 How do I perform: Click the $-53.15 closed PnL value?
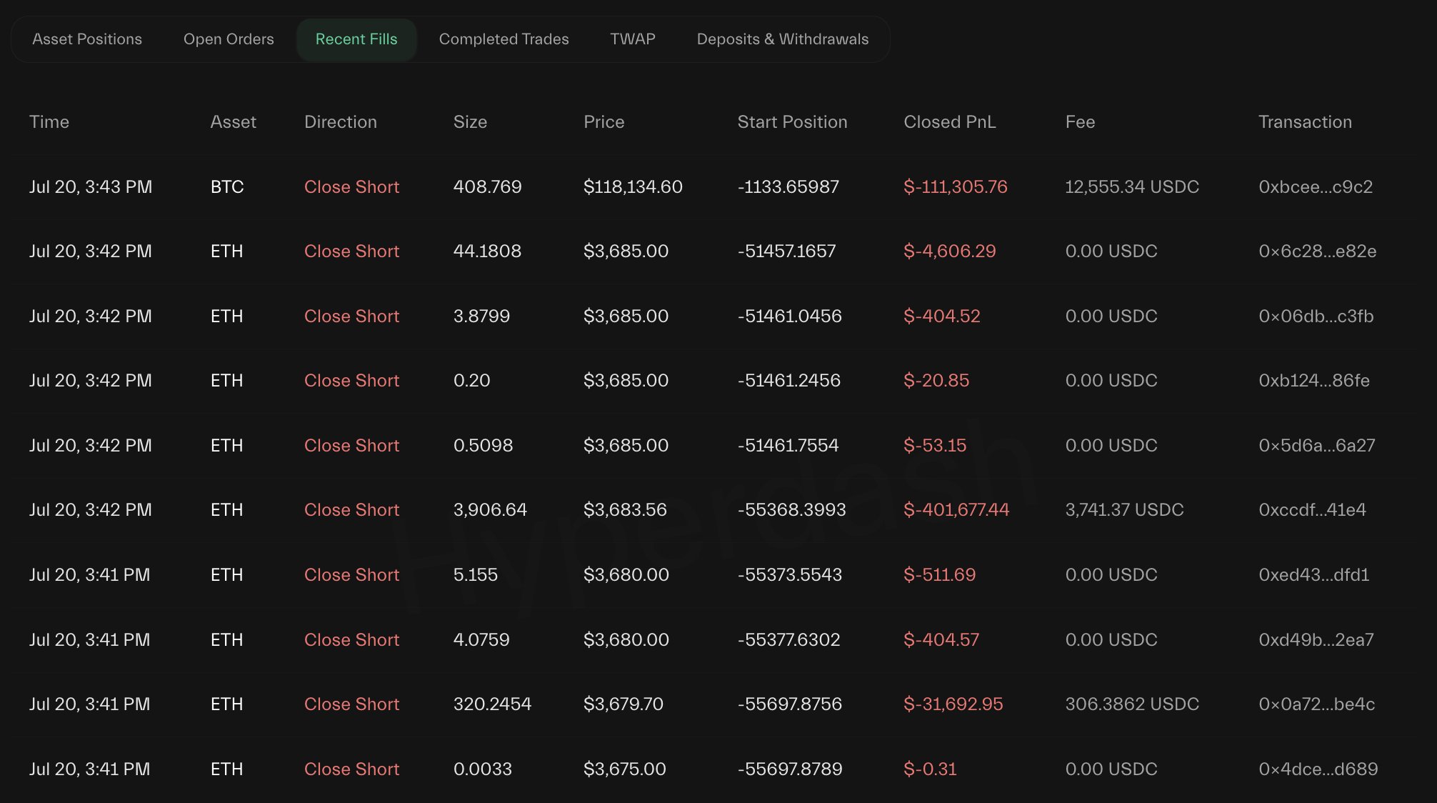tap(935, 446)
